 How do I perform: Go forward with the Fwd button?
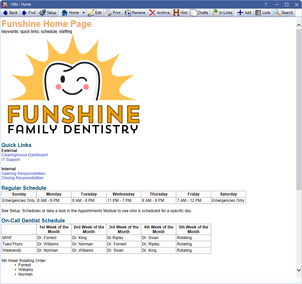click(x=29, y=13)
